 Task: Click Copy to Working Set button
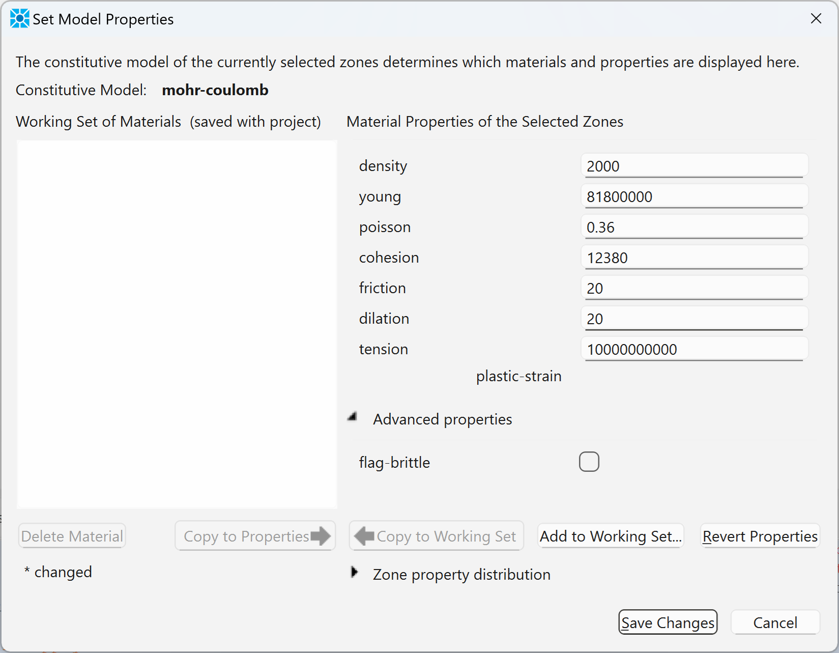(436, 536)
